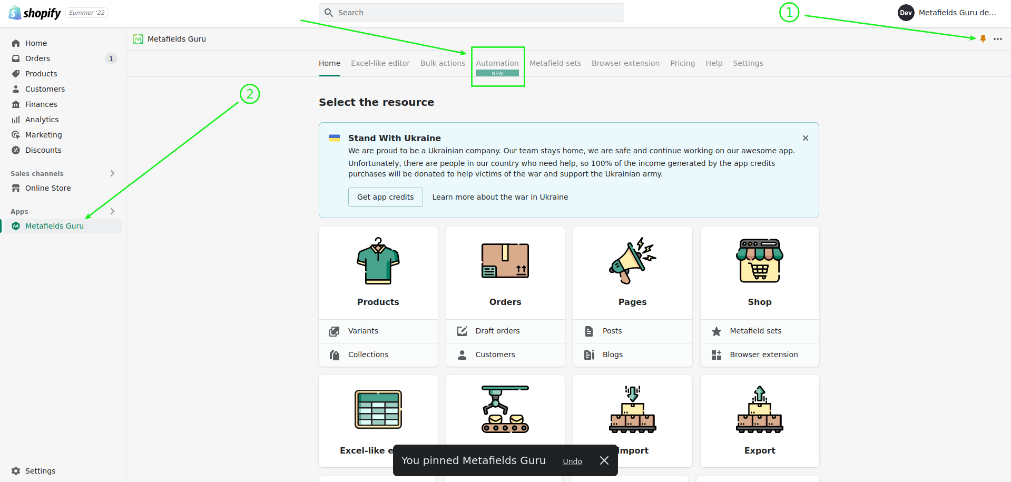Click the Pages megaphone illustration card
The width and height of the screenshot is (1011, 482).
(633, 260)
